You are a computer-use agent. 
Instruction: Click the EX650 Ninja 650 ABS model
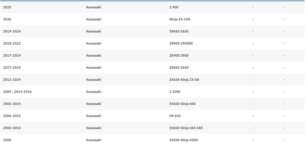[x=186, y=128]
